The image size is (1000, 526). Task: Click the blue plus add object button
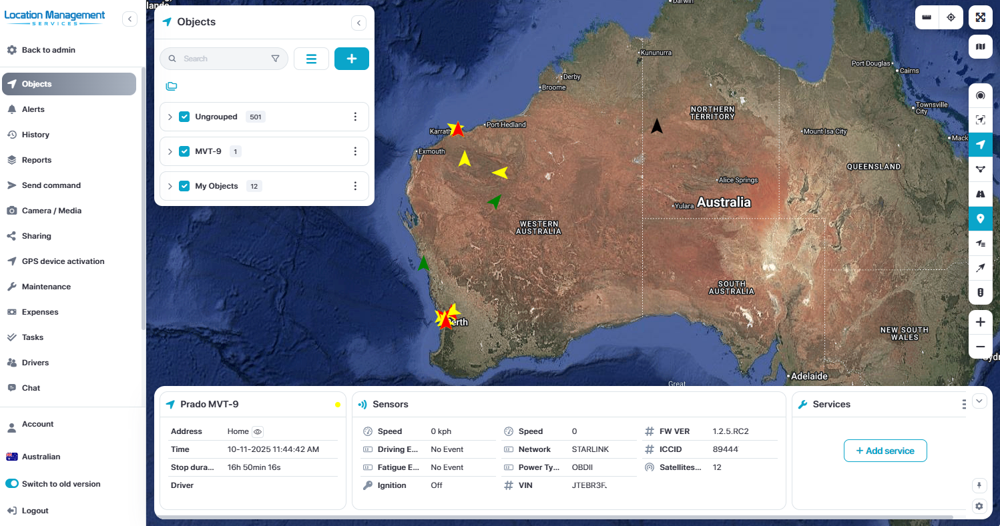pyautogui.click(x=352, y=59)
